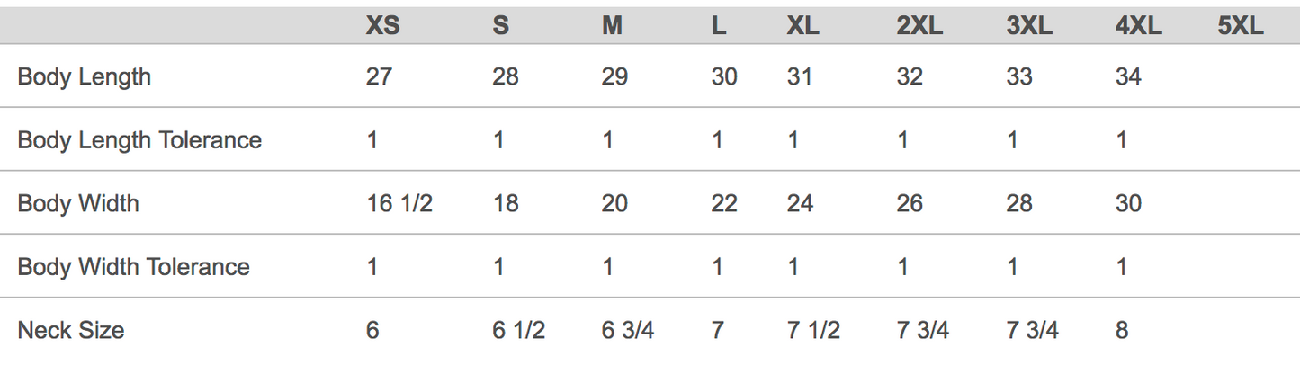Click the body length value 27
Image resolution: width=1300 pixels, height=365 pixels.
pyautogui.click(x=379, y=77)
